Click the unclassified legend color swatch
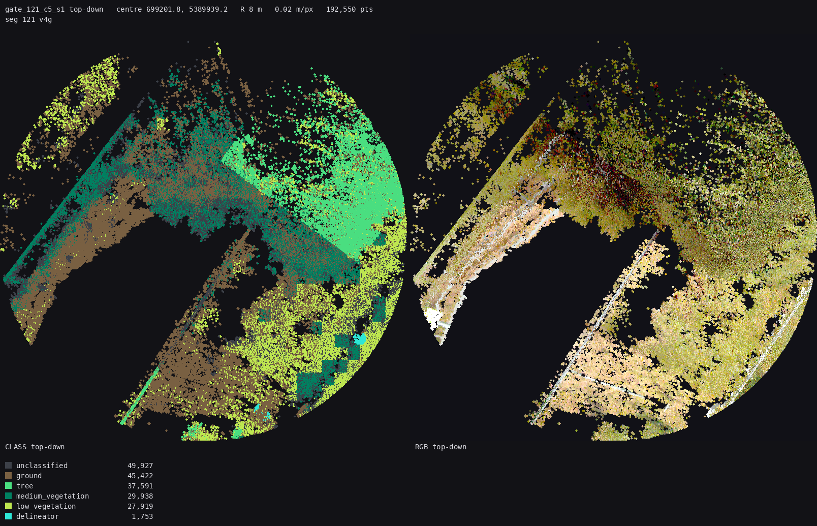Screen dimensions: 817x526 tap(8, 466)
